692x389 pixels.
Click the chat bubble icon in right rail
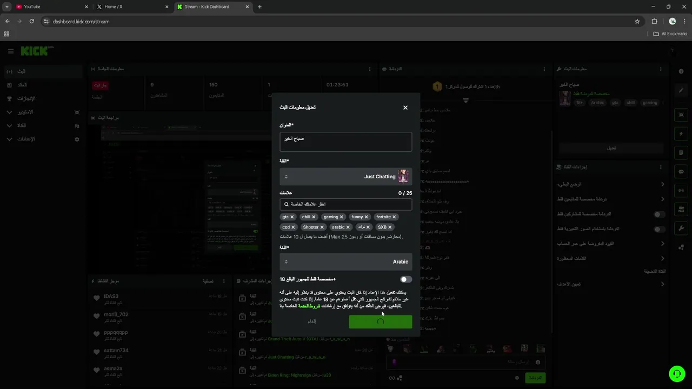(x=681, y=172)
